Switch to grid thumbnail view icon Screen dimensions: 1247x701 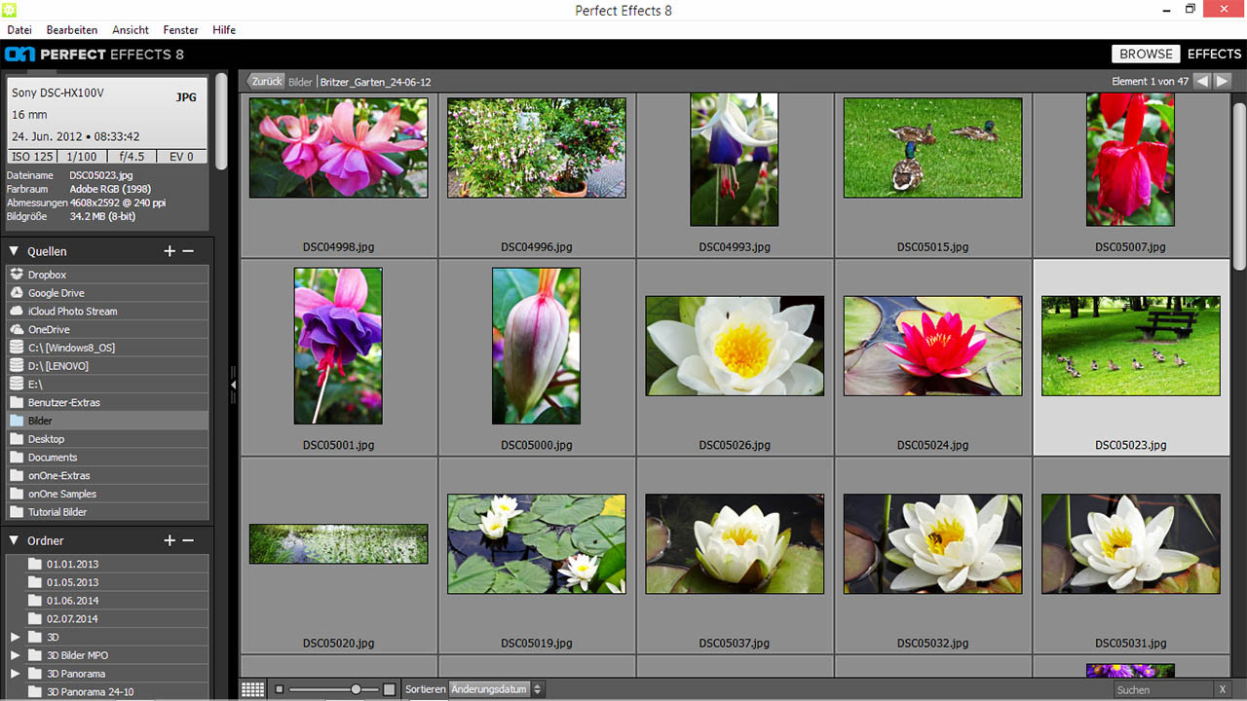point(253,689)
